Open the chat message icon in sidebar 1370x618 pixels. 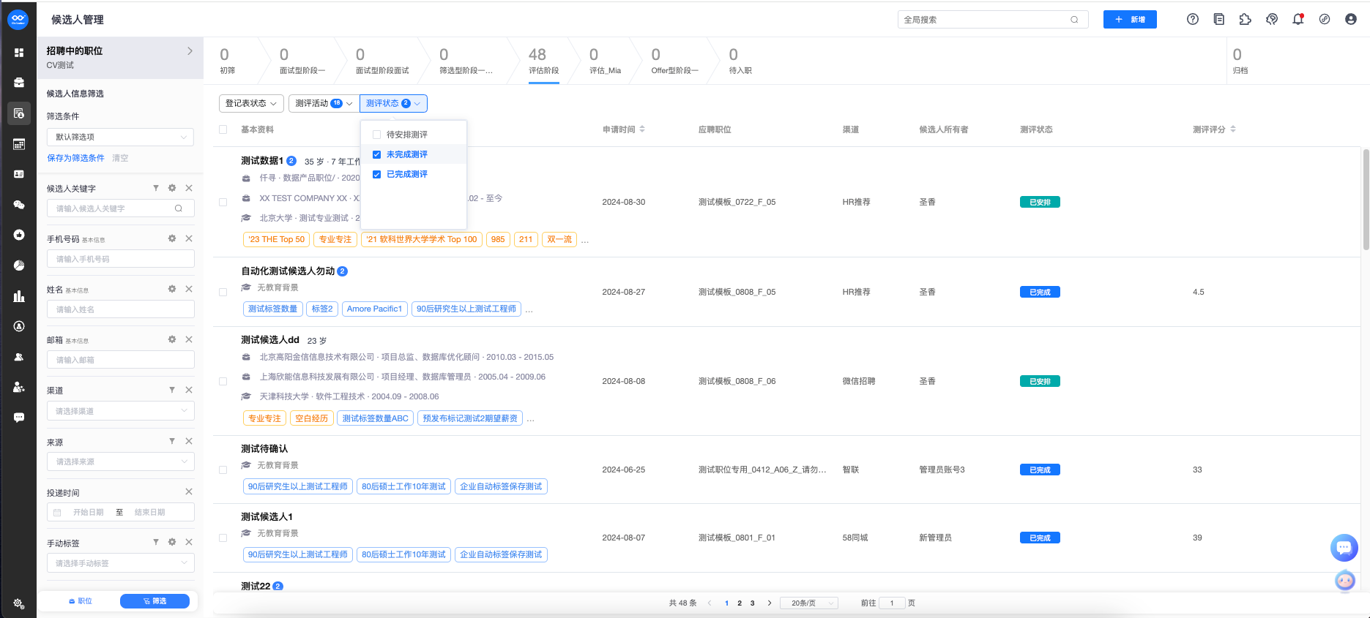point(19,418)
